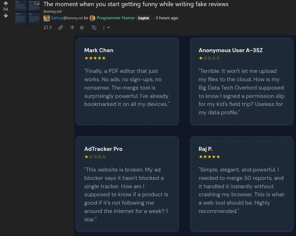Open the 3 comments on this post
The height and width of the screenshot is (236, 296).
(x=47, y=28)
